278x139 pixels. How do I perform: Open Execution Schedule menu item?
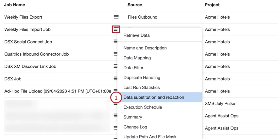tap(143, 107)
